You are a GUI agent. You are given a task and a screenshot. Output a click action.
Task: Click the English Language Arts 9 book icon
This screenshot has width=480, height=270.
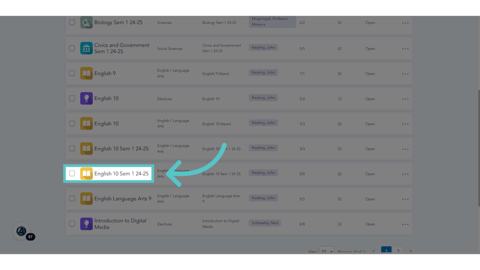click(86, 198)
